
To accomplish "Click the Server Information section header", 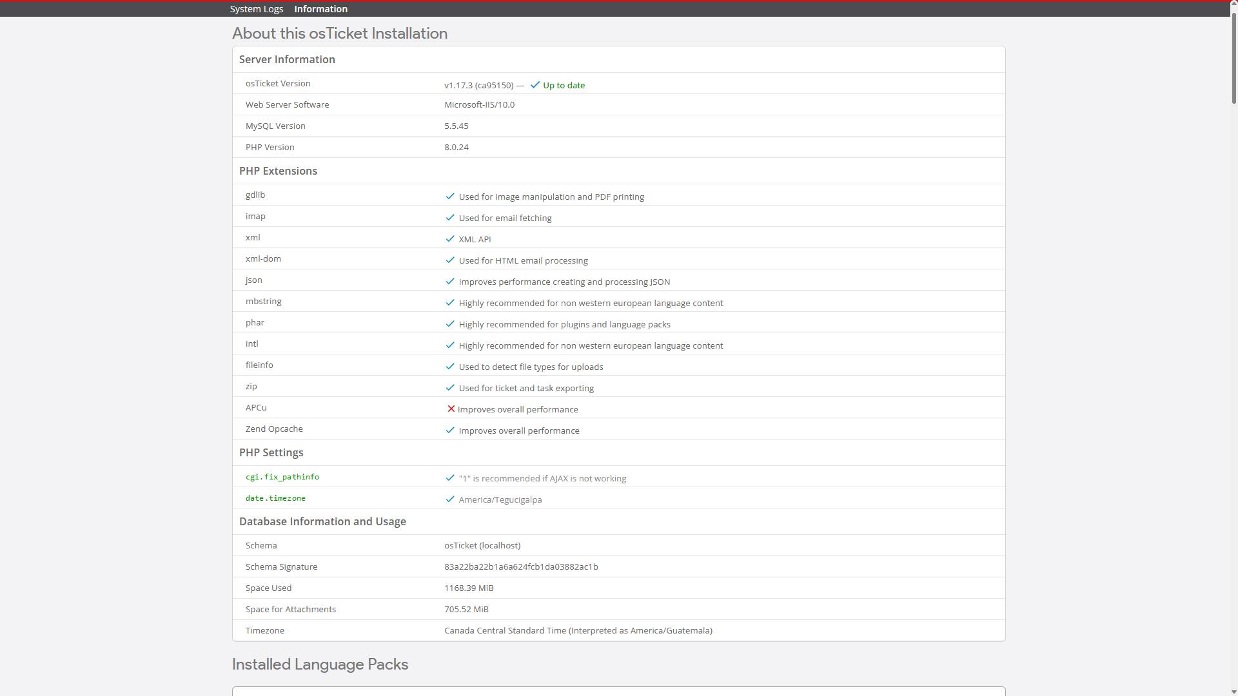I will point(287,59).
